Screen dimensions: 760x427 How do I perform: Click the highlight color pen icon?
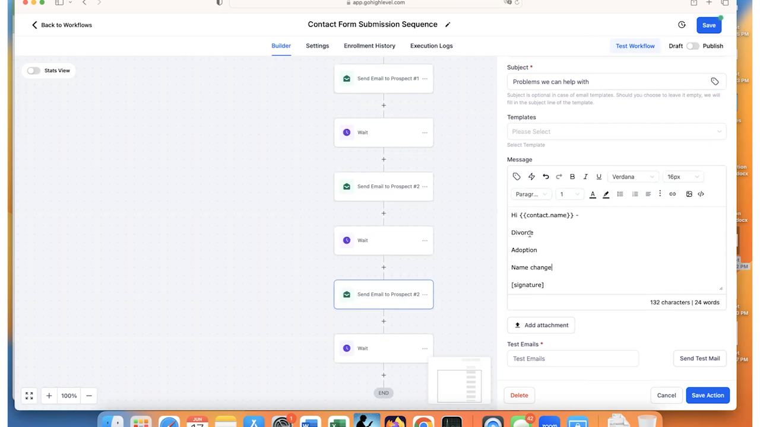click(606, 194)
